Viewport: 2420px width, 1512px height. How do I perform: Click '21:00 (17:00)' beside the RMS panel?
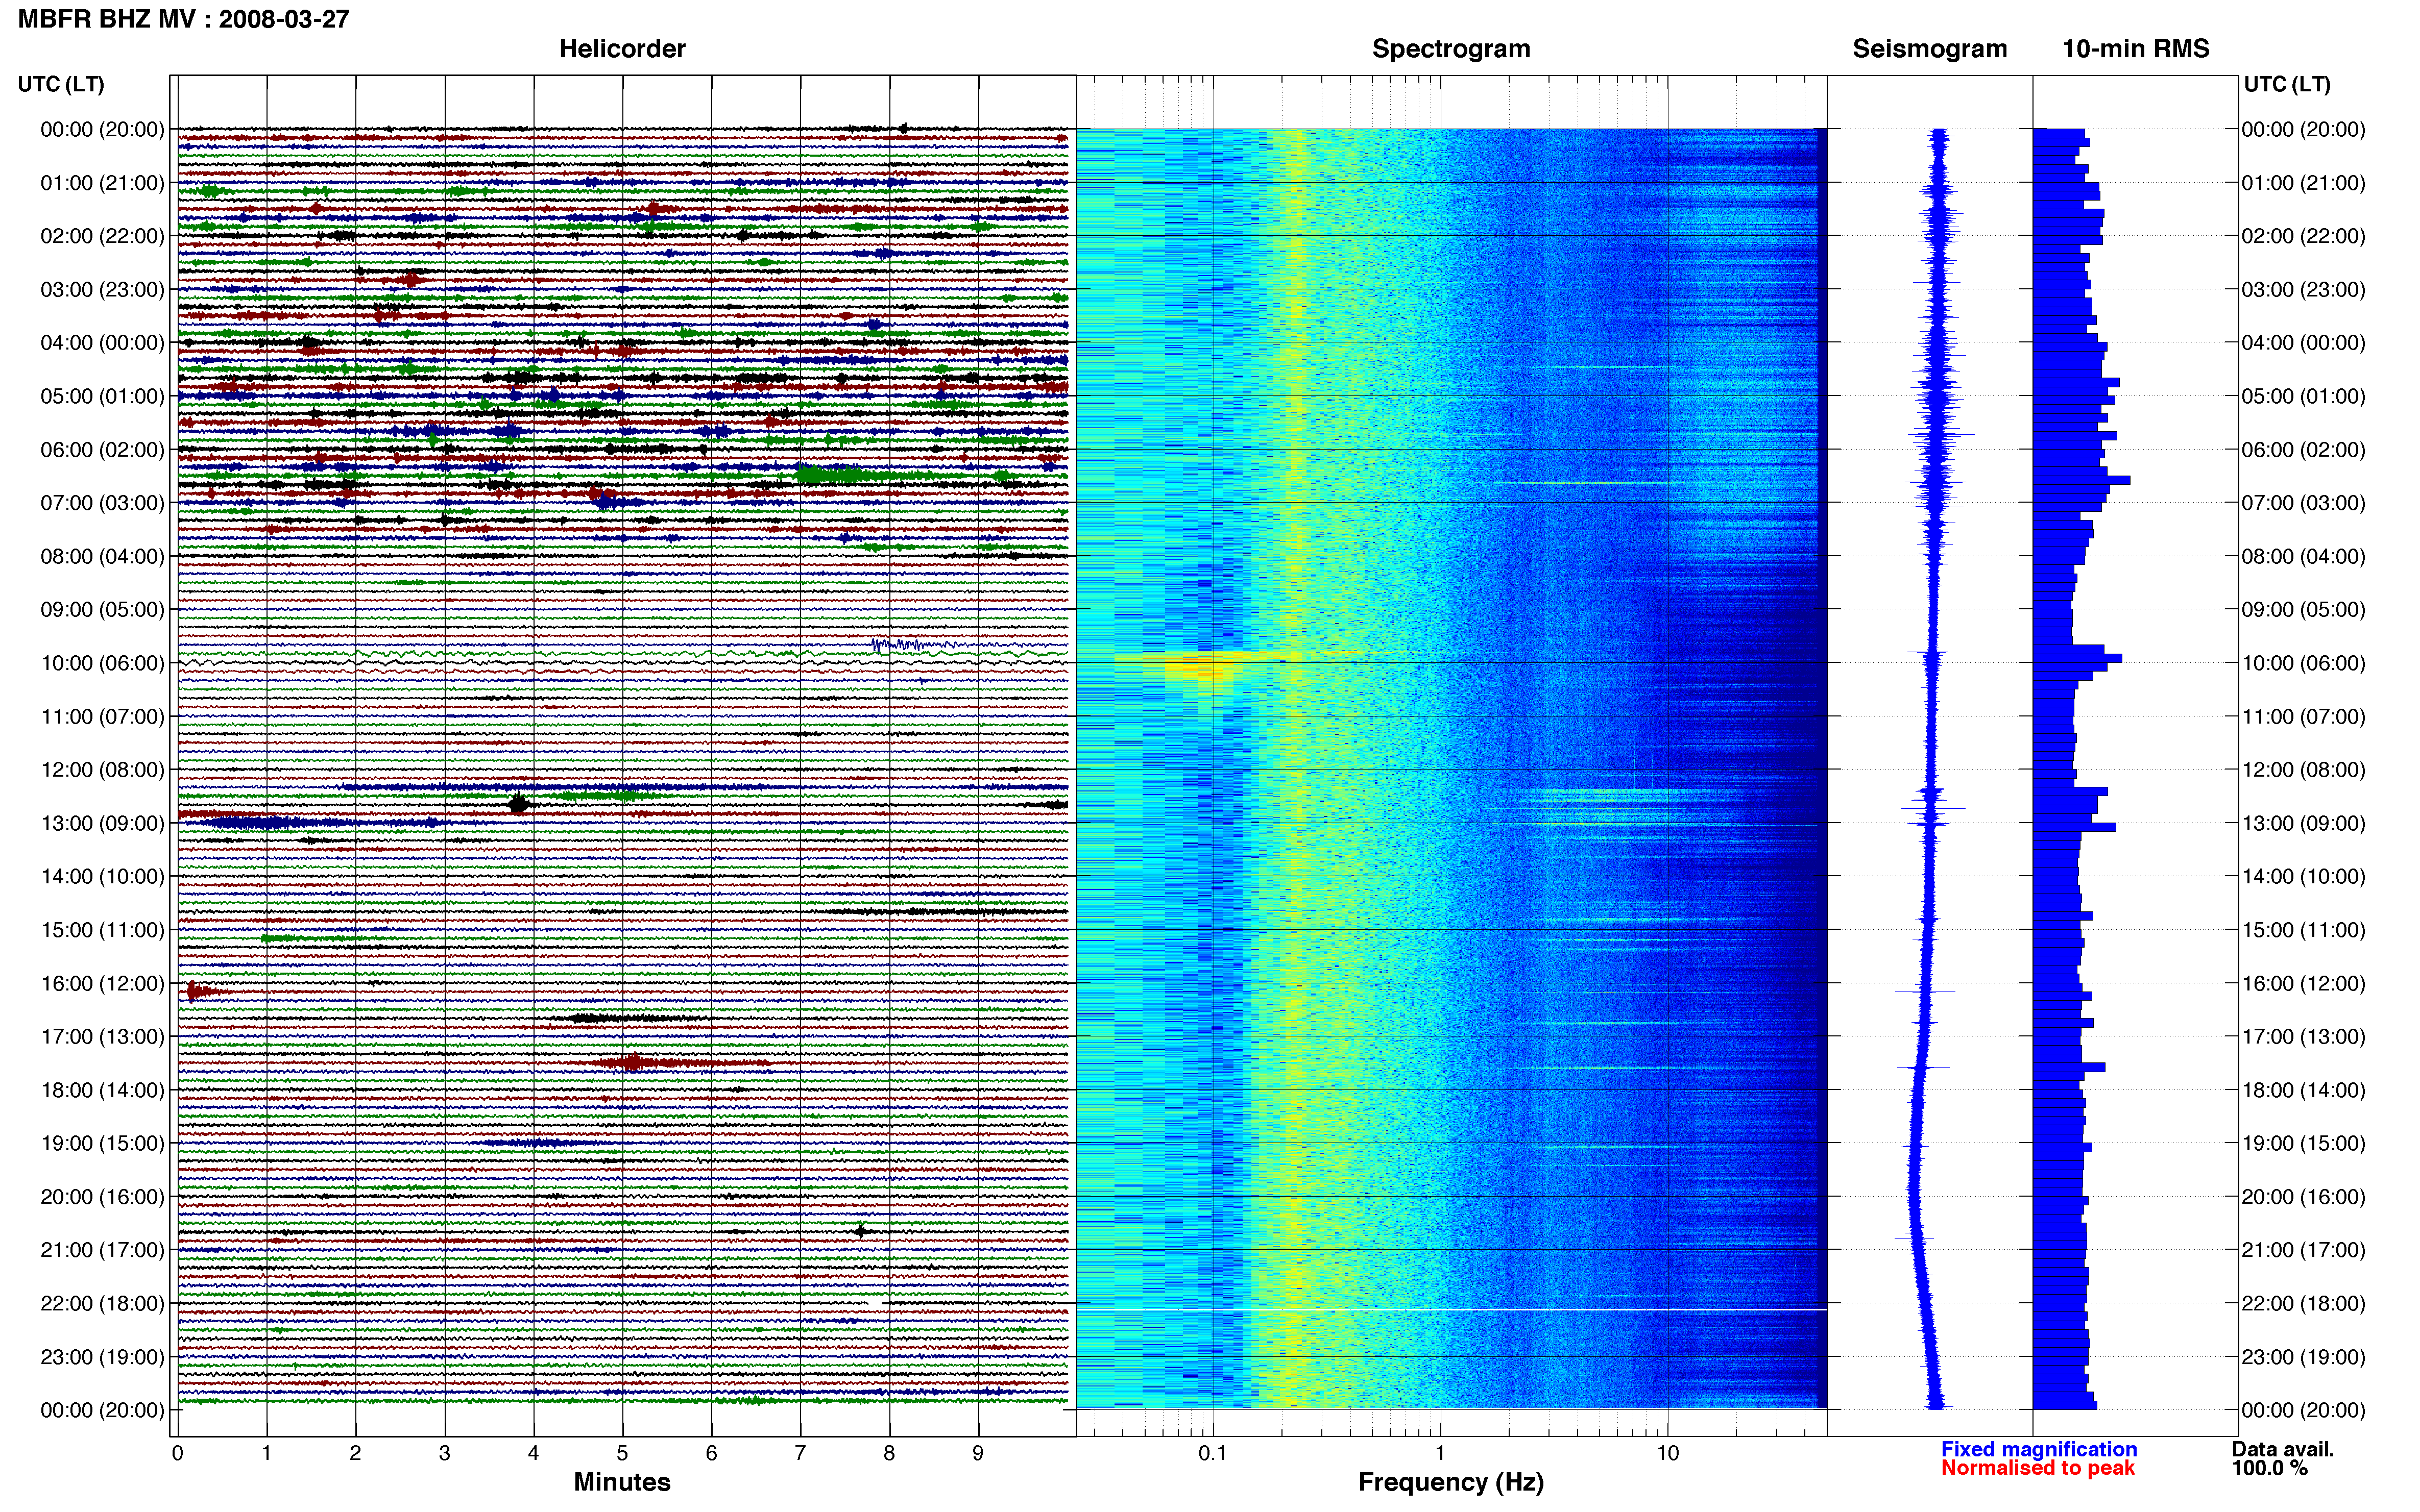pyautogui.click(x=2303, y=1250)
